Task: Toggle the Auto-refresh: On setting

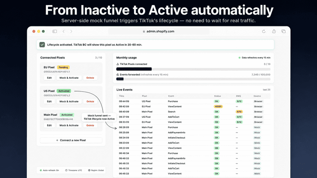Action: point(49,170)
